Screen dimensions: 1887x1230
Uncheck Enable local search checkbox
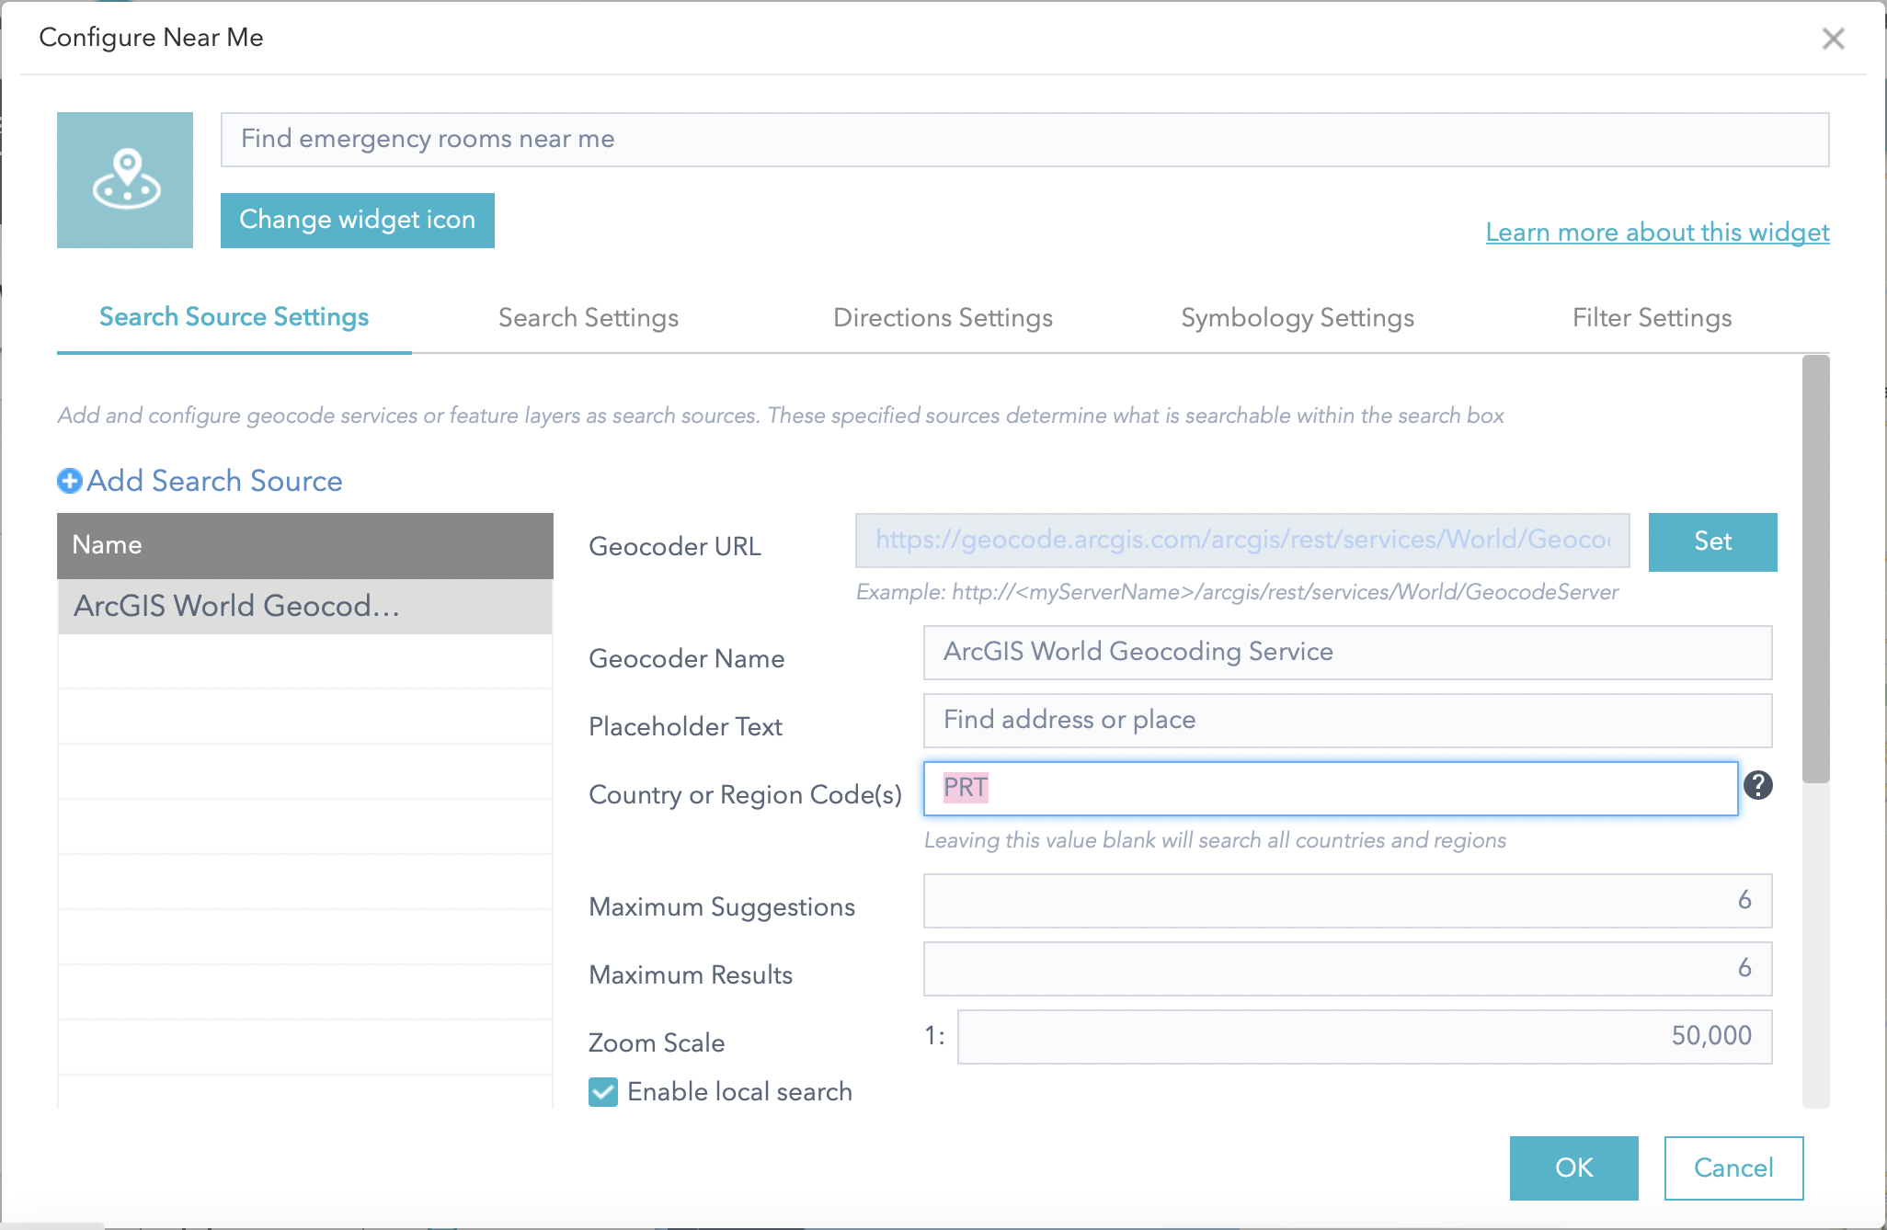(603, 1091)
